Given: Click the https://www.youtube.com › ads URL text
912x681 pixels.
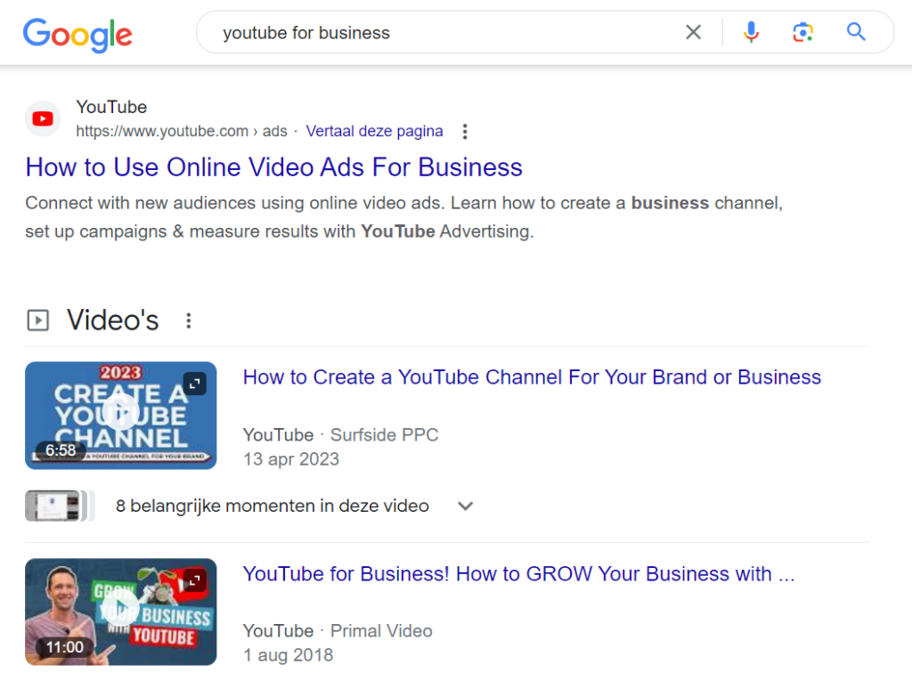Looking at the screenshot, I should [x=182, y=132].
